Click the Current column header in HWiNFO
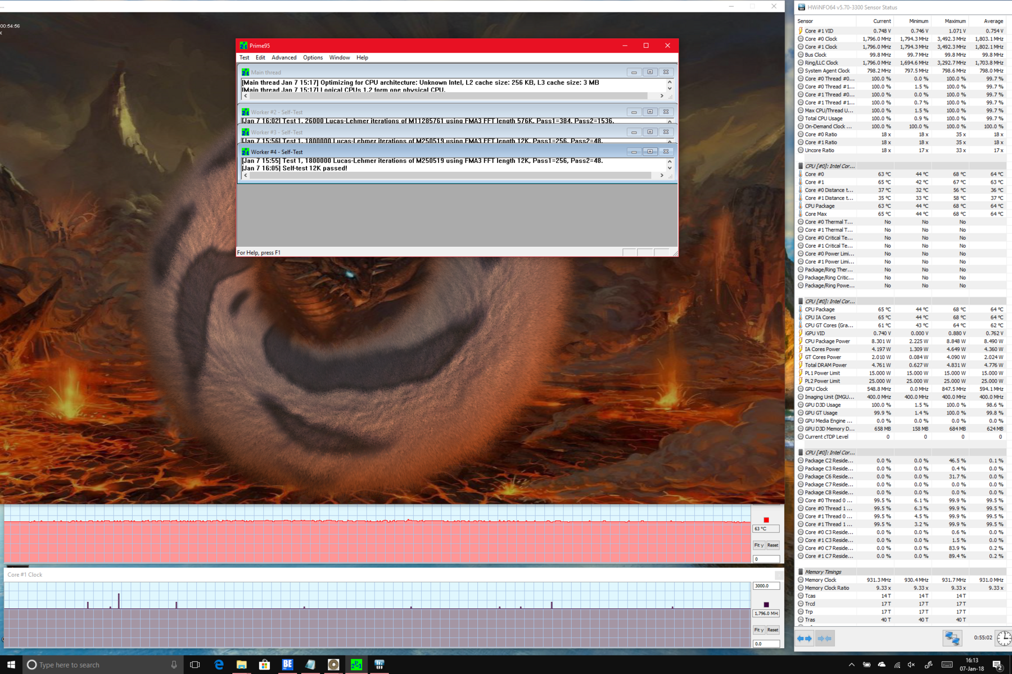The image size is (1012, 674). (874, 21)
